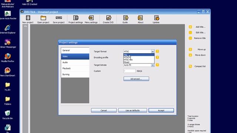Click the Move down arrow icon
Image resolution: width=237 pixels, height=133 pixels.
click(x=190, y=55)
